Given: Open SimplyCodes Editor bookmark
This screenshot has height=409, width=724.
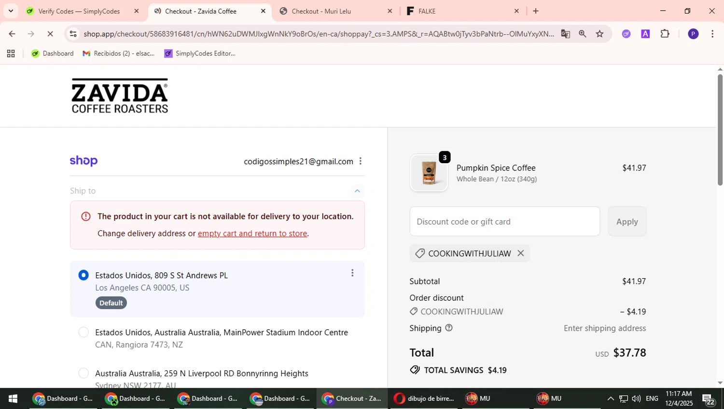Looking at the screenshot, I should [x=200, y=54].
